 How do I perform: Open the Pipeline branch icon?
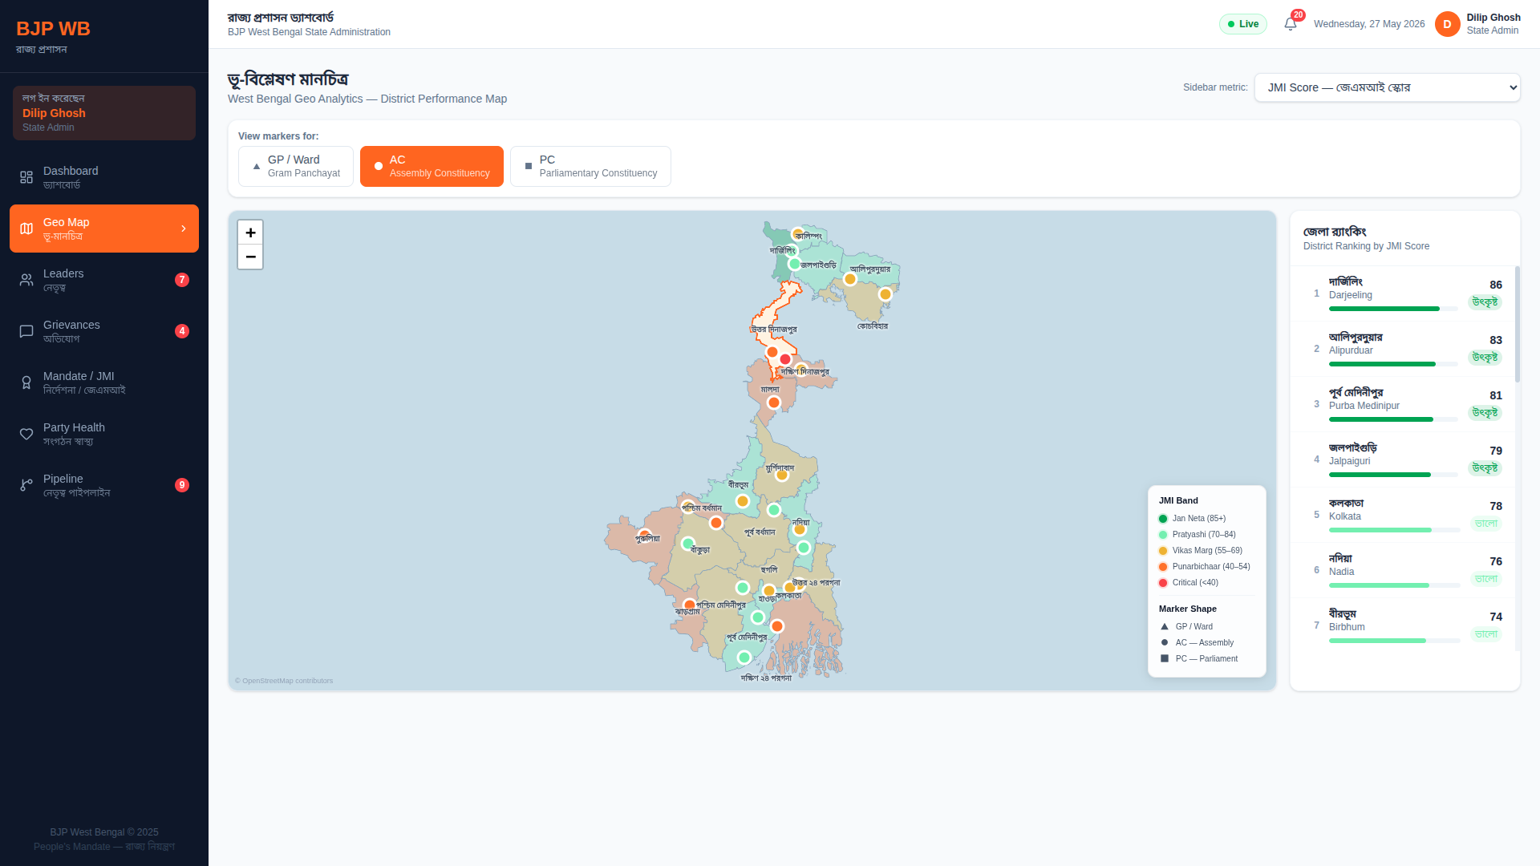[x=26, y=485]
